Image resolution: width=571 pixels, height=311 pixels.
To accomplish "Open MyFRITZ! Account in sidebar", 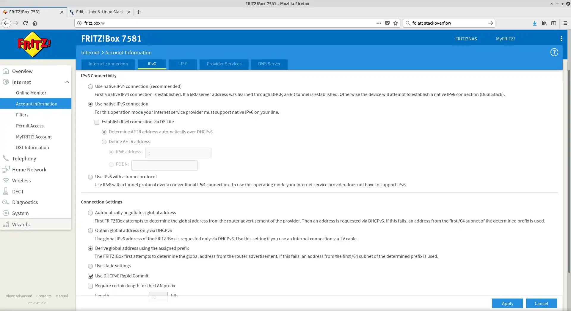I will pyautogui.click(x=34, y=137).
